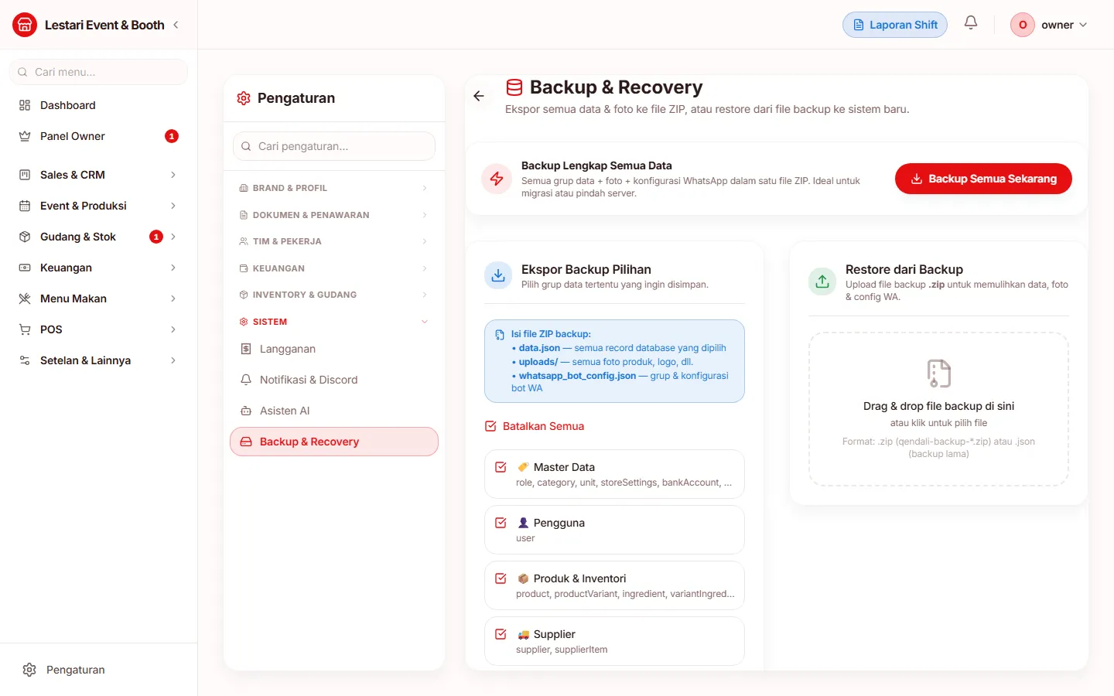Click the Backup Semua Sekarang button
Image resolution: width=1114 pixels, height=696 pixels.
click(983, 179)
